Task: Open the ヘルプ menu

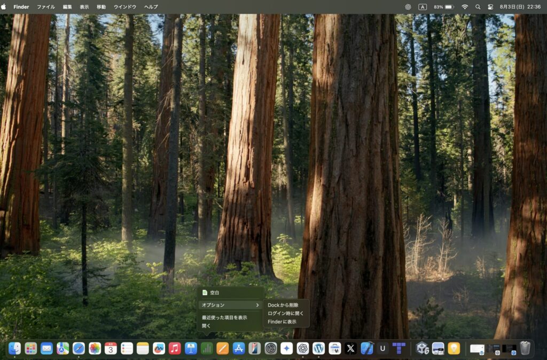Action: point(151,6)
